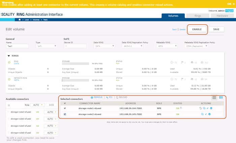This screenshot has height=143, width=236.
Task: Toggle the storage-node2-sfused connector checkbox
Action: coord(65,114)
